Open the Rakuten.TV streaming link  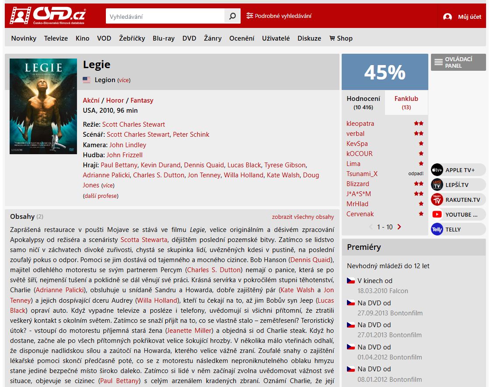458,200
